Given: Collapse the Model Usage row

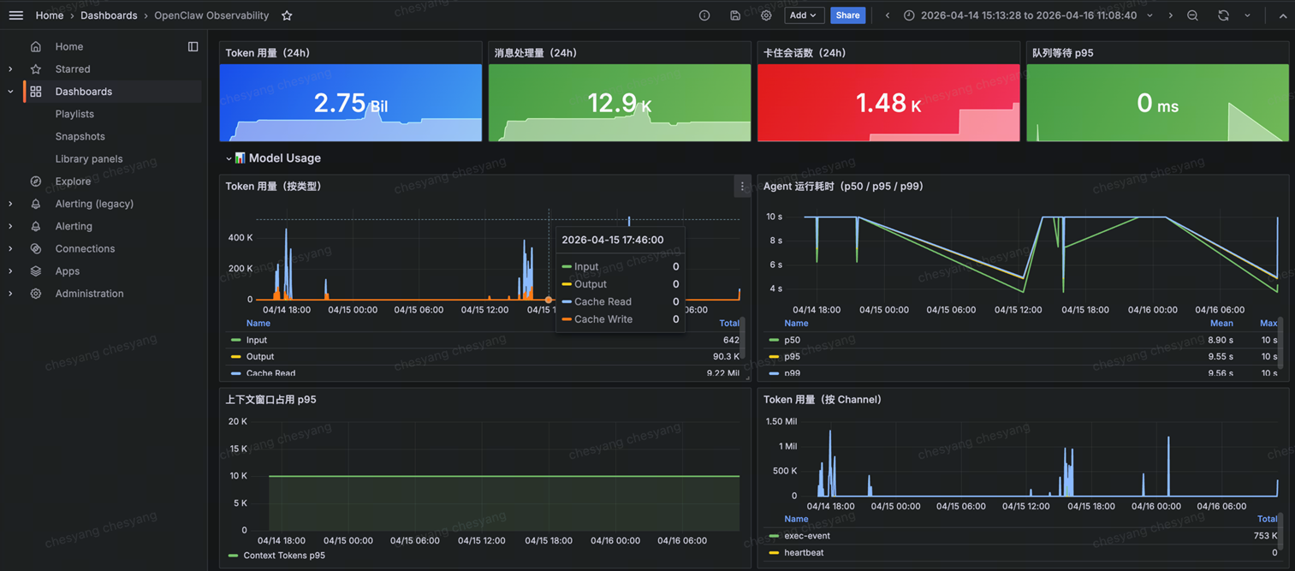Looking at the screenshot, I should point(229,158).
